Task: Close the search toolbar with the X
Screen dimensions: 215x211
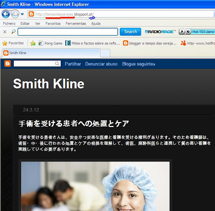Action: 5,32
